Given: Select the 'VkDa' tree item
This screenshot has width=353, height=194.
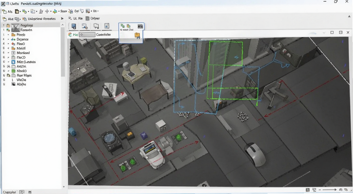Looking at the screenshot, I should (21, 80).
